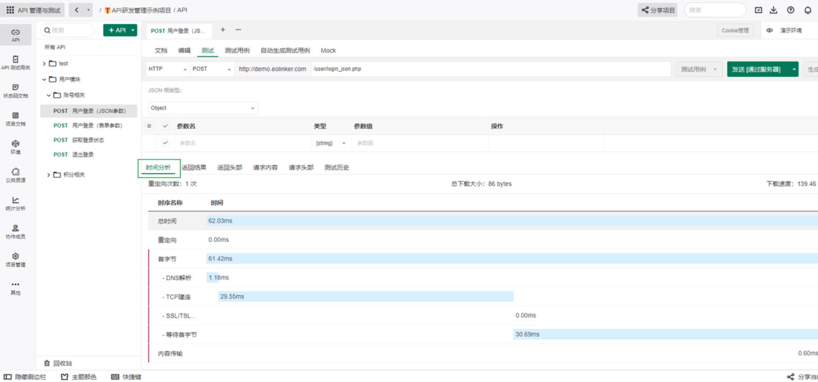Open the HTTP protocol dropdown
The width and height of the screenshot is (818, 382).
(x=168, y=69)
